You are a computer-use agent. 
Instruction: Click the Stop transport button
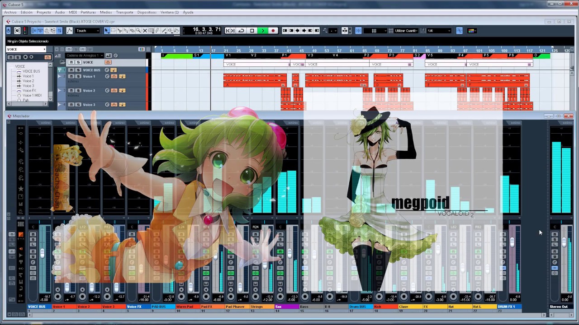pyautogui.click(x=252, y=31)
